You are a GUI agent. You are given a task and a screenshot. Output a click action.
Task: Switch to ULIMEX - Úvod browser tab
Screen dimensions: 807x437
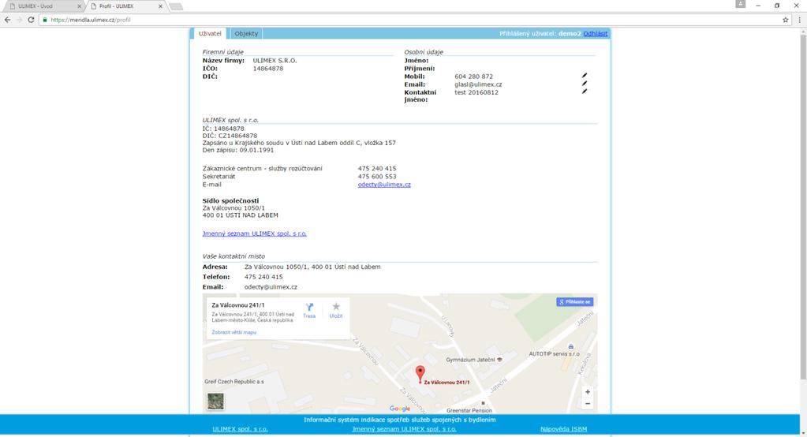43,6
